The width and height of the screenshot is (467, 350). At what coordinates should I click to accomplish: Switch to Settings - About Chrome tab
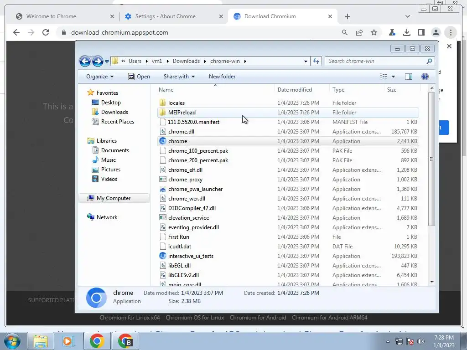(x=173, y=16)
